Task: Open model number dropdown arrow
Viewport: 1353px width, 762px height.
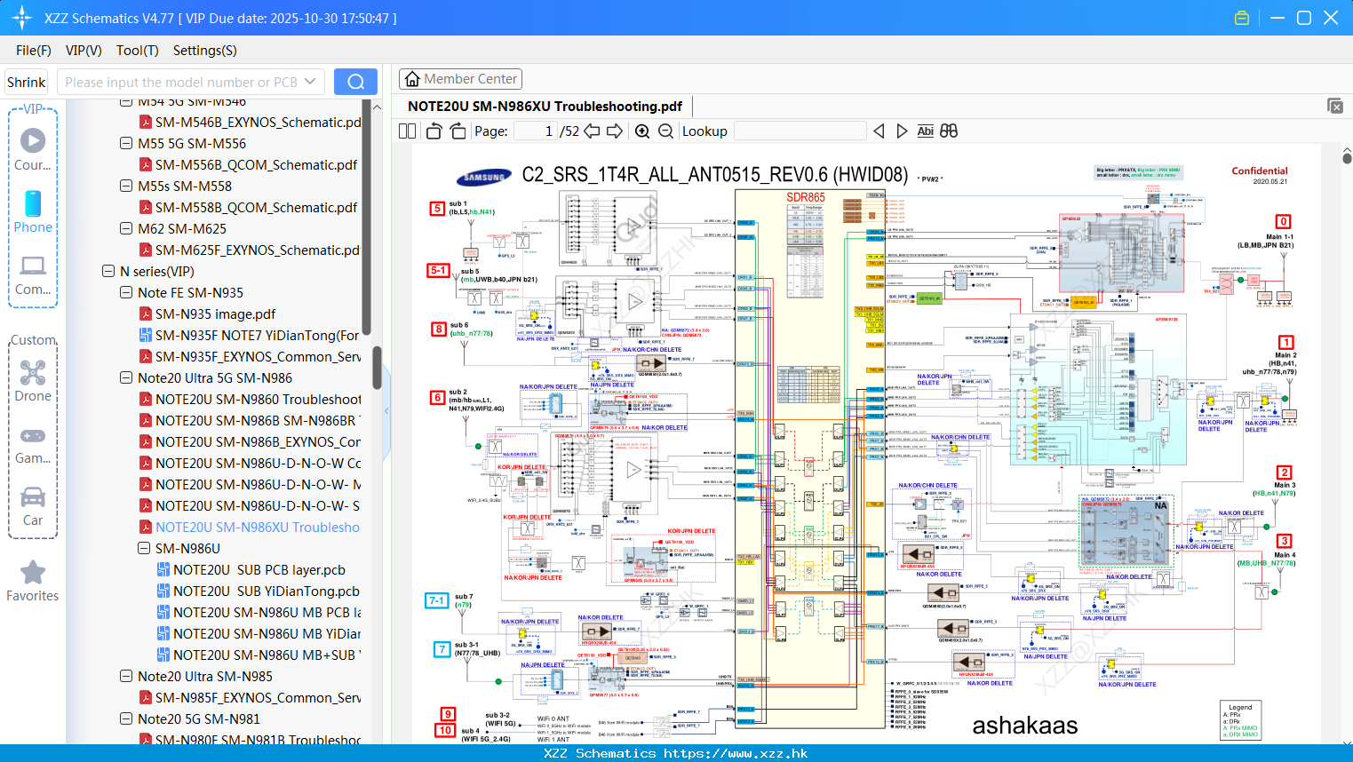Action: point(310,82)
